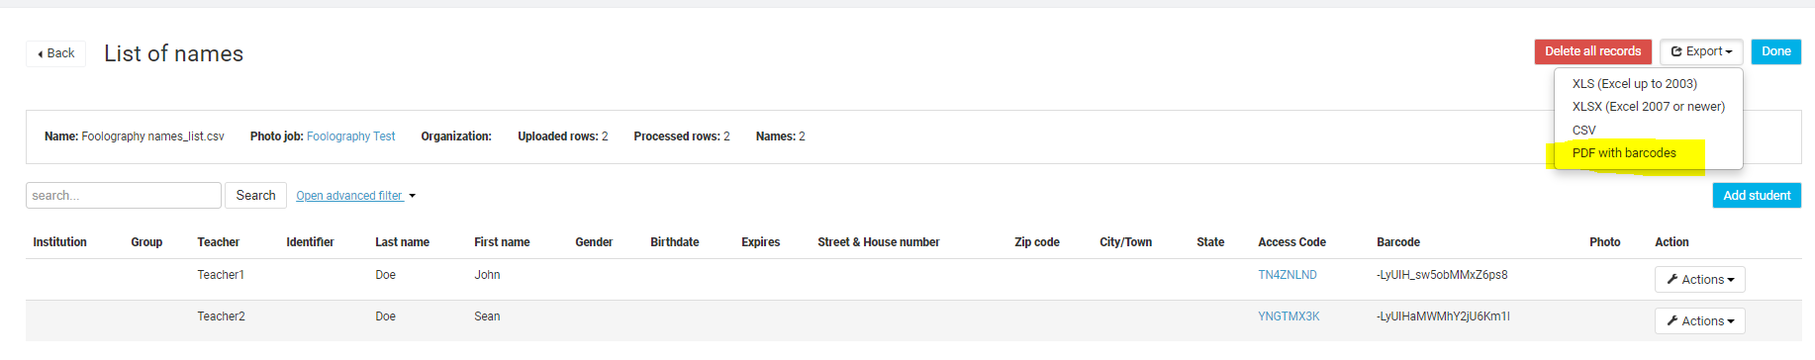Image resolution: width=1815 pixels, height=360 pixels.
Task: Open the Export dropdown menu
Action: click(x=1701, y=51)
